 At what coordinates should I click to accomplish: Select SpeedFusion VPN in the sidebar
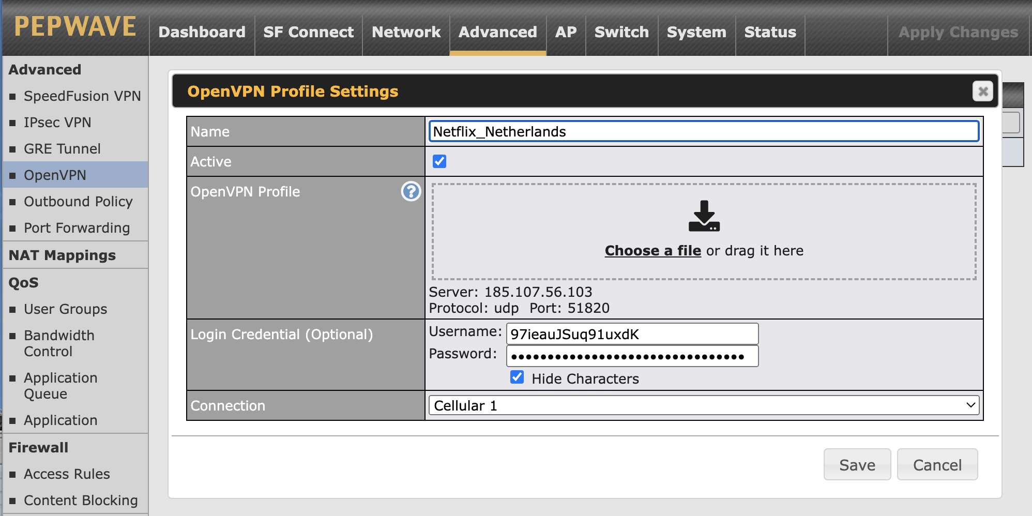click(x=82, y=96)
